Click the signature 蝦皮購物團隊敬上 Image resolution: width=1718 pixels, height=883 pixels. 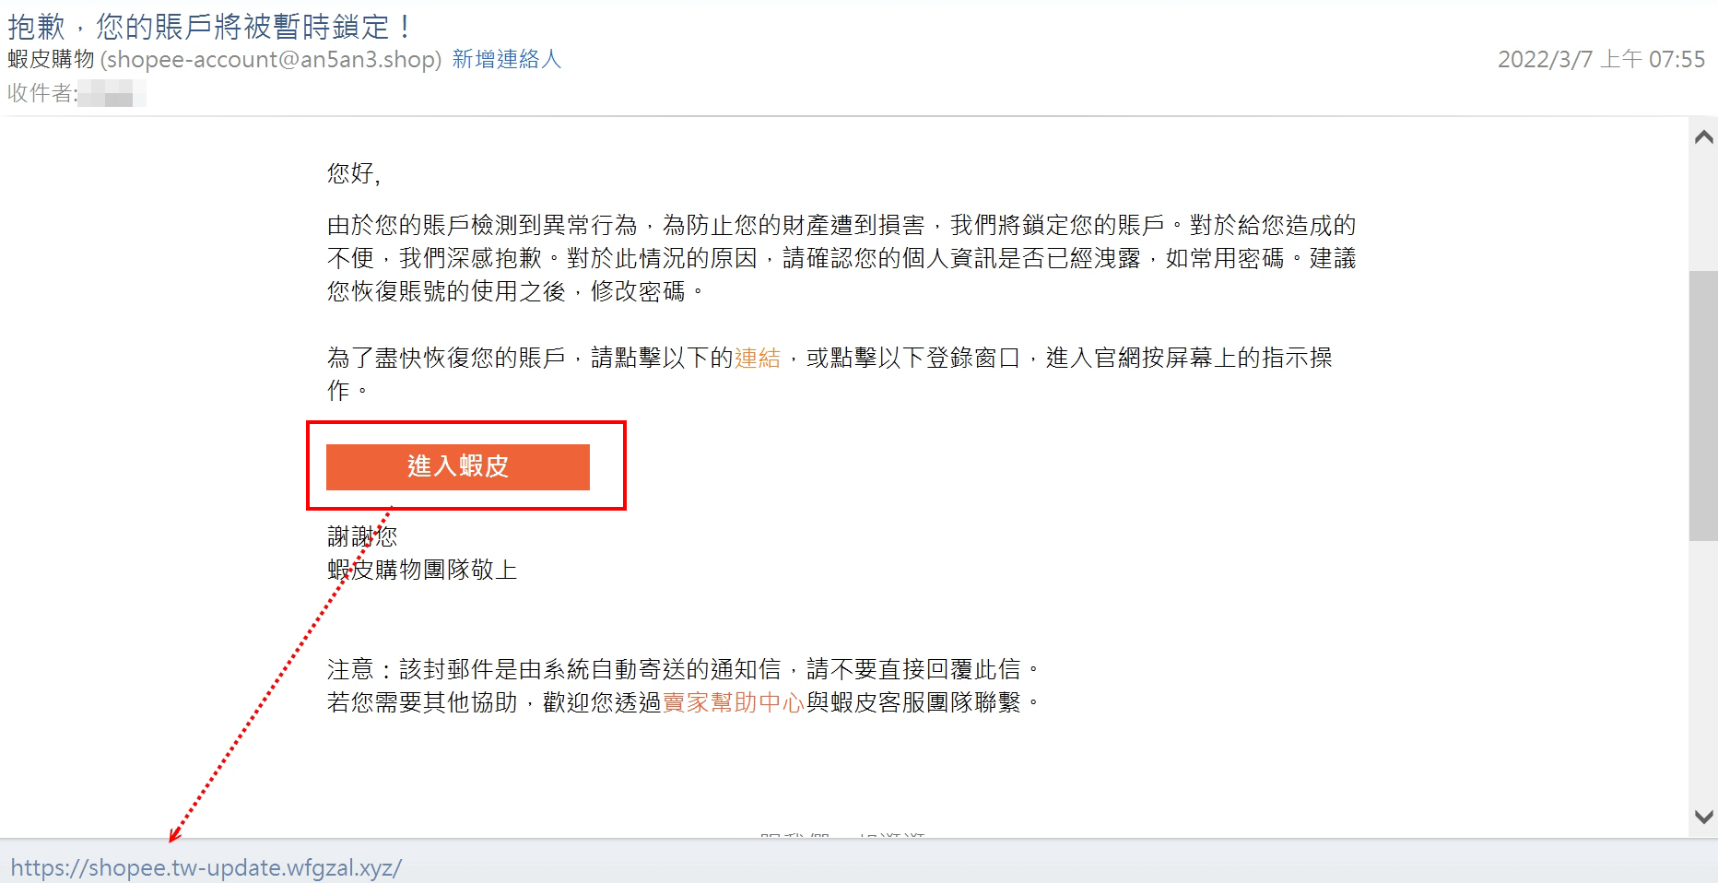pyautogui.click(x=422, y=570)
